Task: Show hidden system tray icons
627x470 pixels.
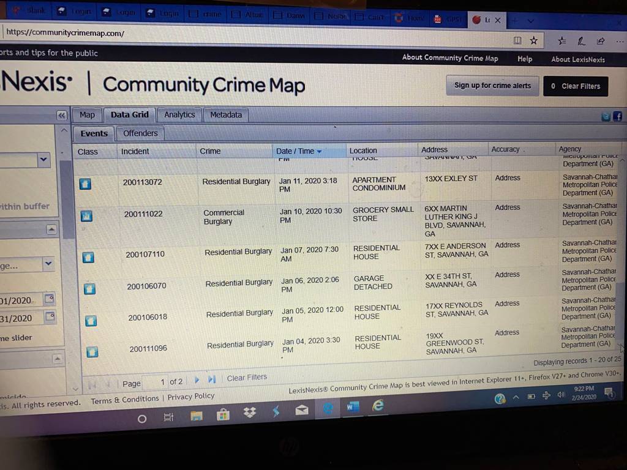Action: coord(516,397)
